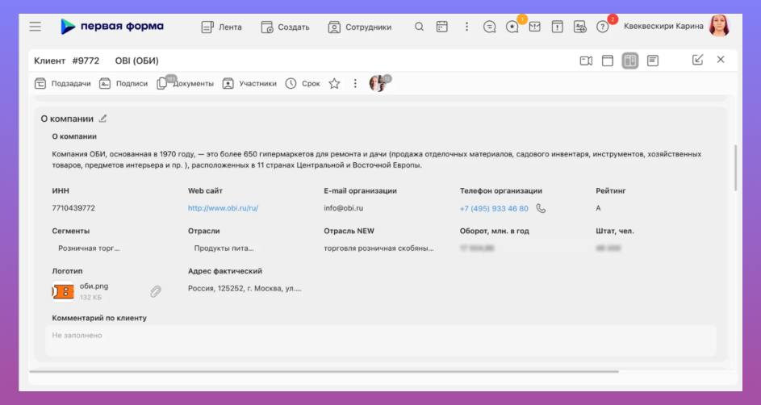Click the Комментарий по клиенту field
761x405 pixels.
[x=380, y=336]
